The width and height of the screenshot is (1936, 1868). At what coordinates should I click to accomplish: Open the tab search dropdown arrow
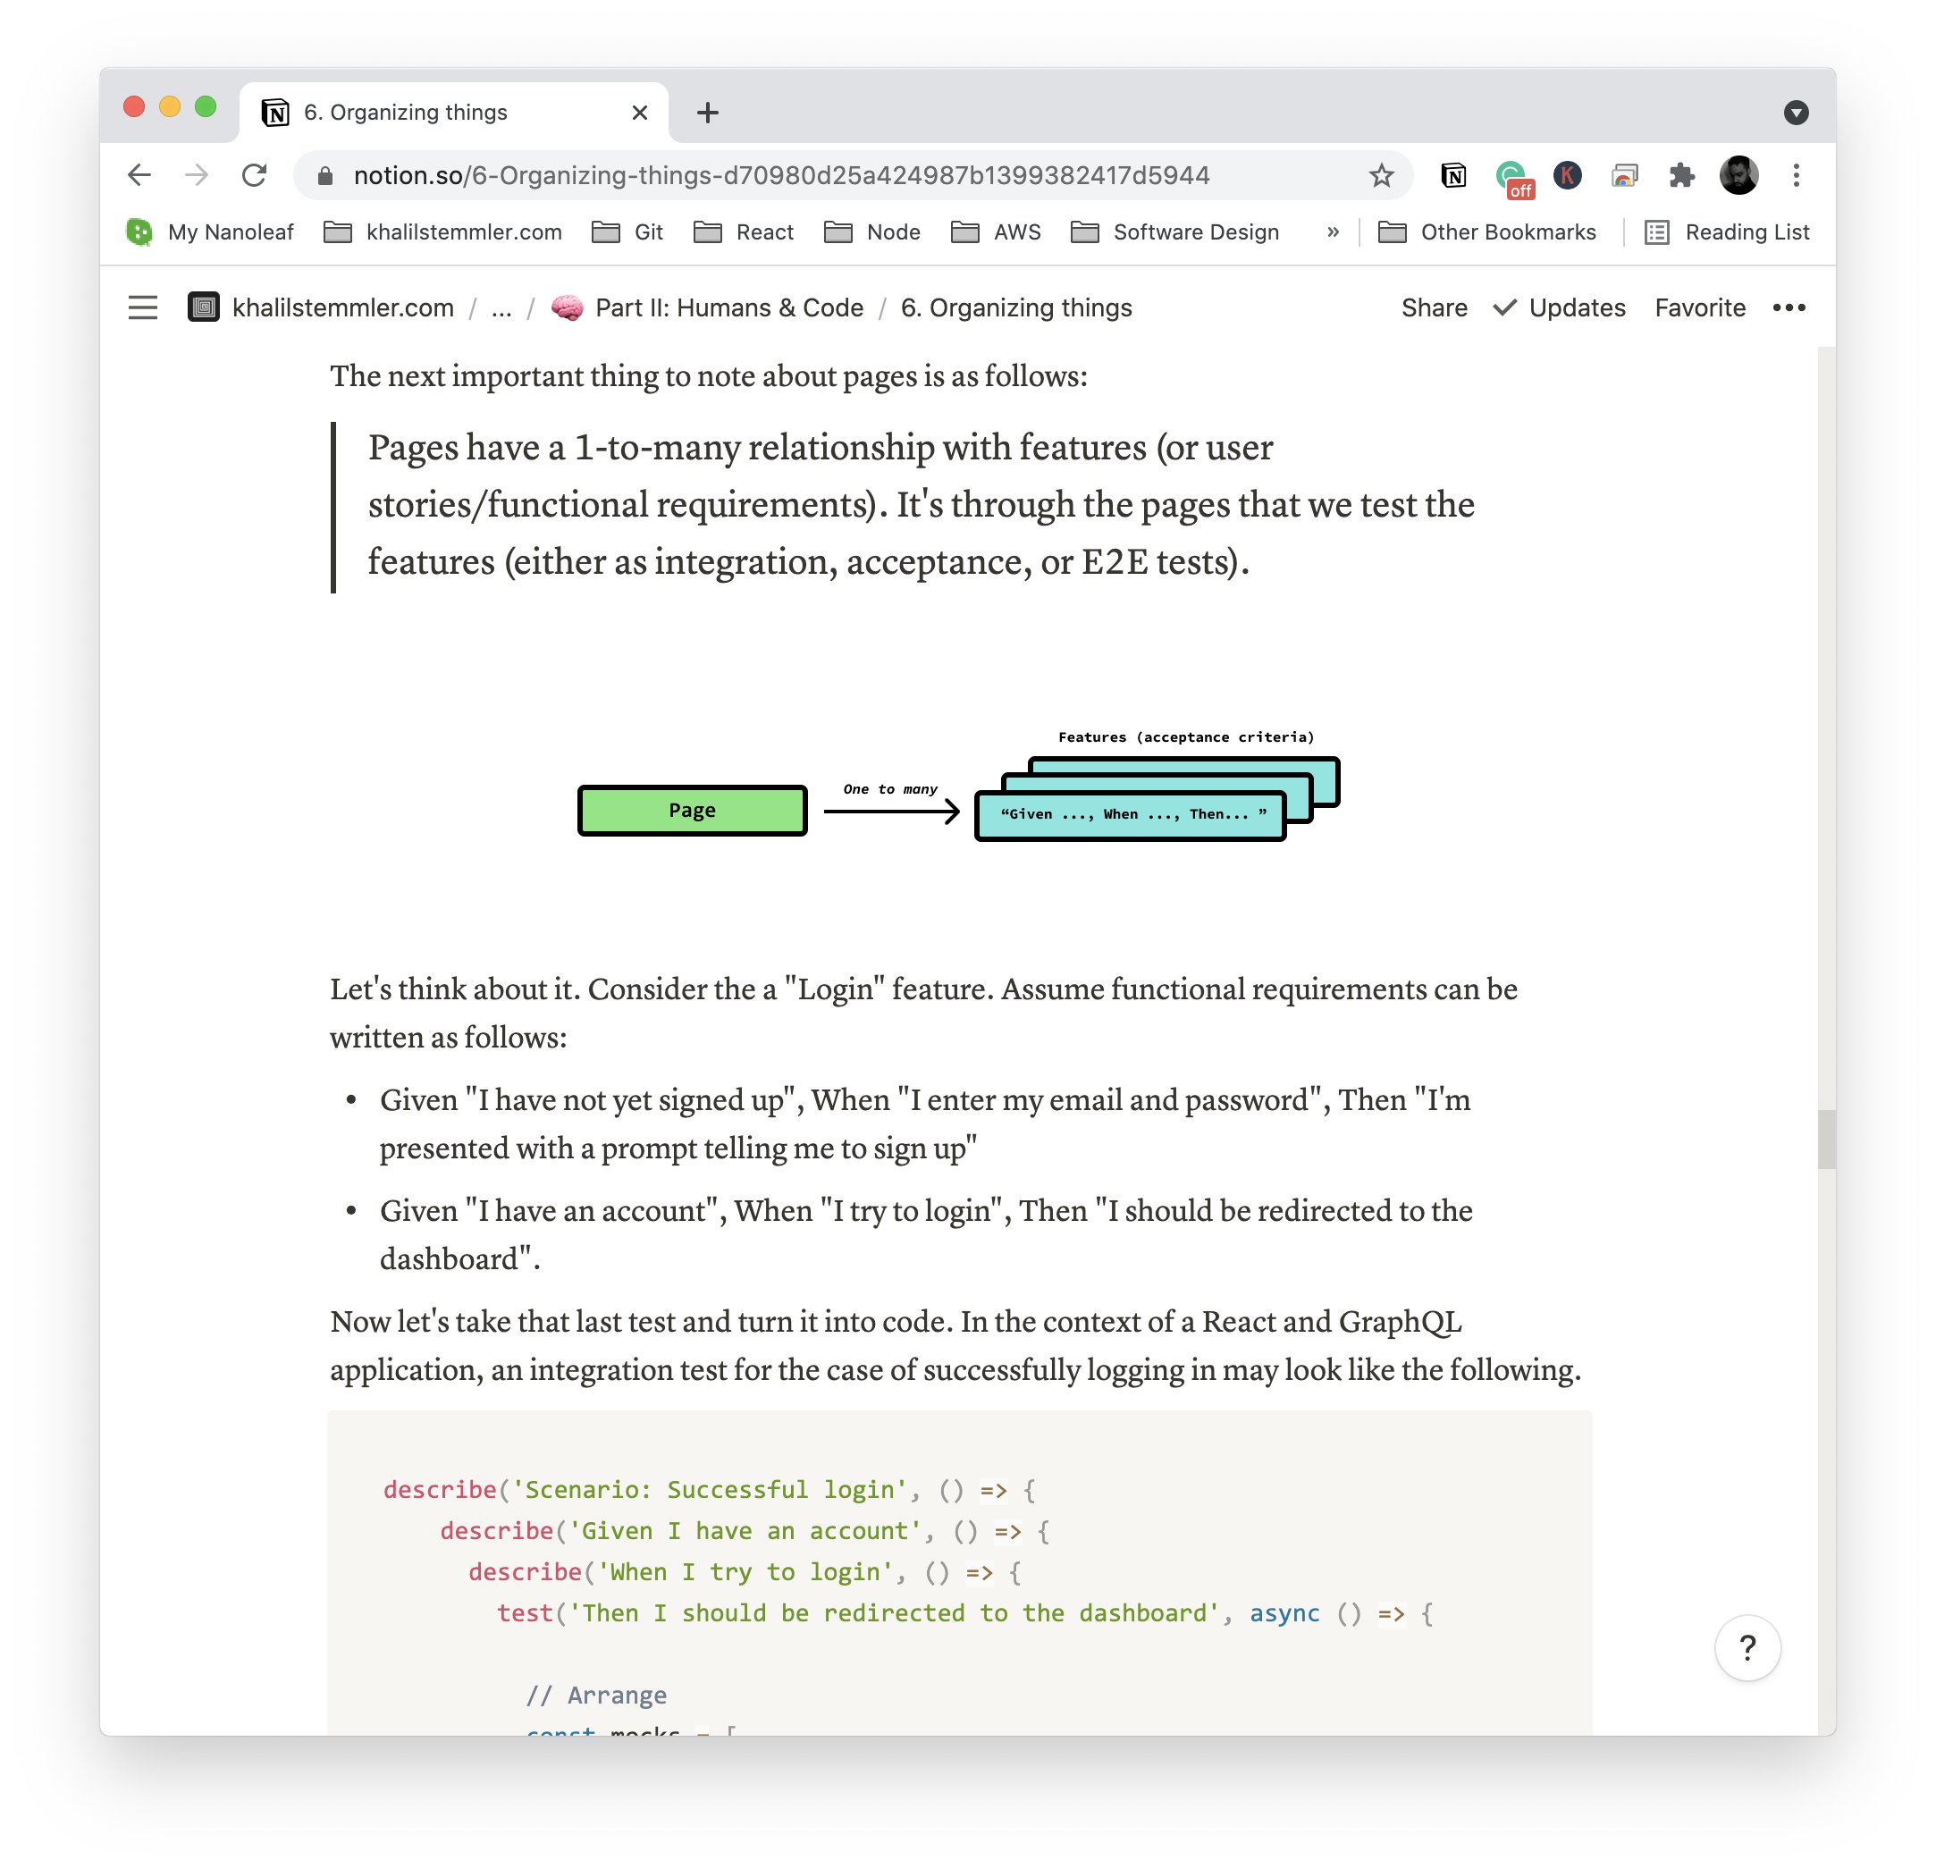[1796, 113]
